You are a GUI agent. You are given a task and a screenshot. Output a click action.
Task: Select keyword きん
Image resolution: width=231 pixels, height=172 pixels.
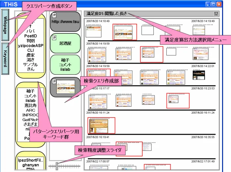tap(30, 69)
